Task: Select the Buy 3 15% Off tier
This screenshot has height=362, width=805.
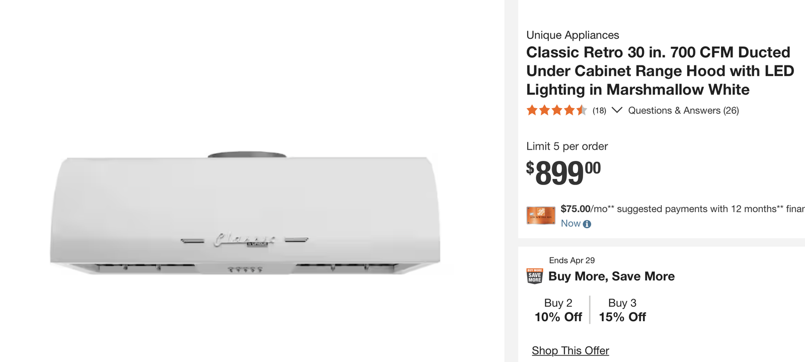Action: click(x=622, y=310)
